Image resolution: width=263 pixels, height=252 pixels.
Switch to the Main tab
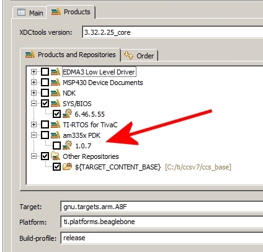tap(30, 12)
